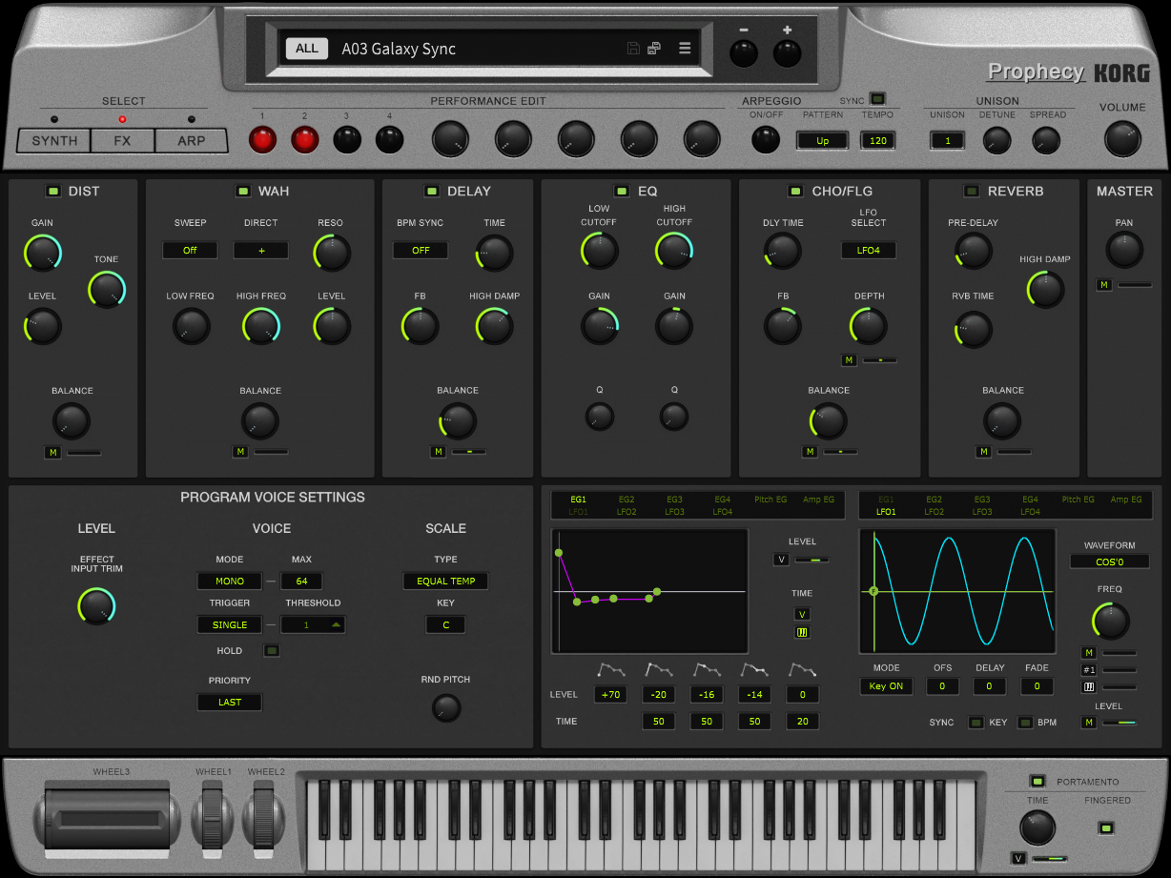Open the WAH SWEEP Off dropdown

(x=190, y=250)
